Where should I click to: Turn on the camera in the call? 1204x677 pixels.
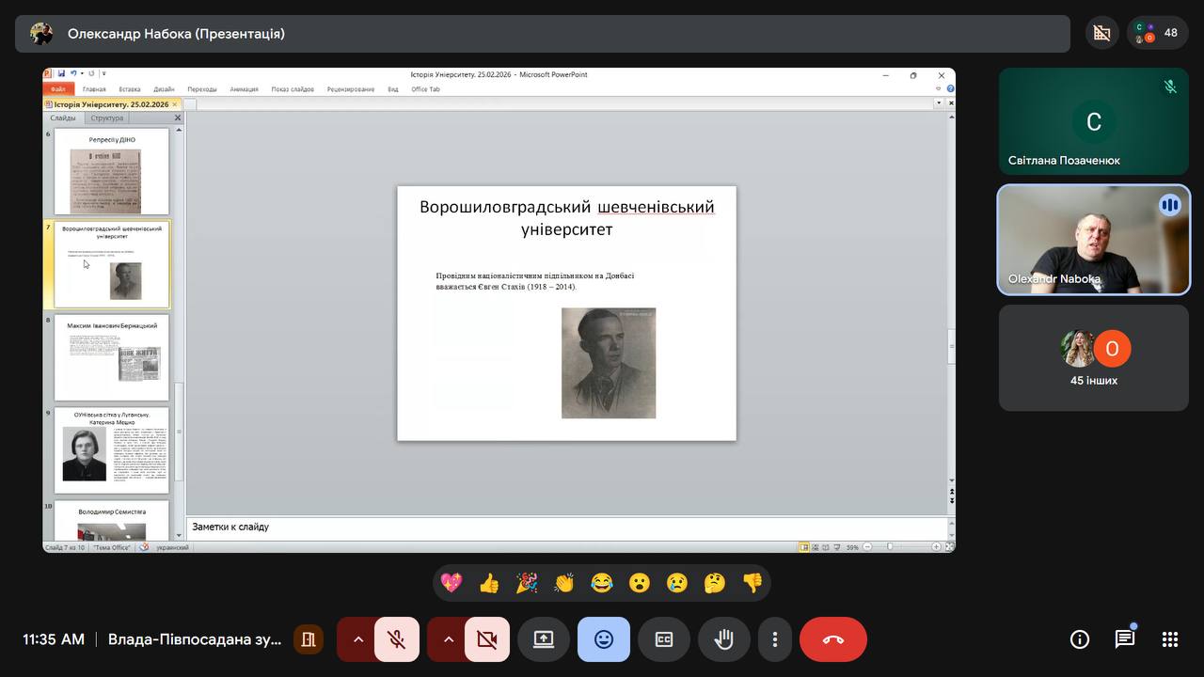(487, 638)
